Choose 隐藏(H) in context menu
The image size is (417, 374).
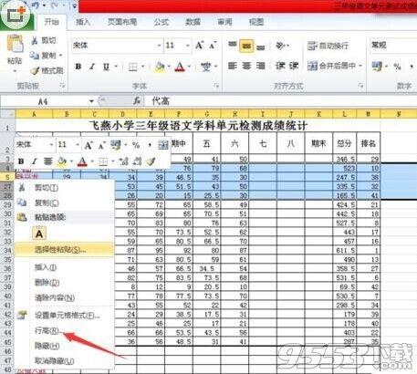(x=65, y=346)
